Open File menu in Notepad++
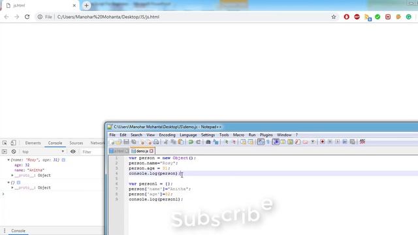The height and width of the screenshot is (235, 418). (x=112, y=135)
